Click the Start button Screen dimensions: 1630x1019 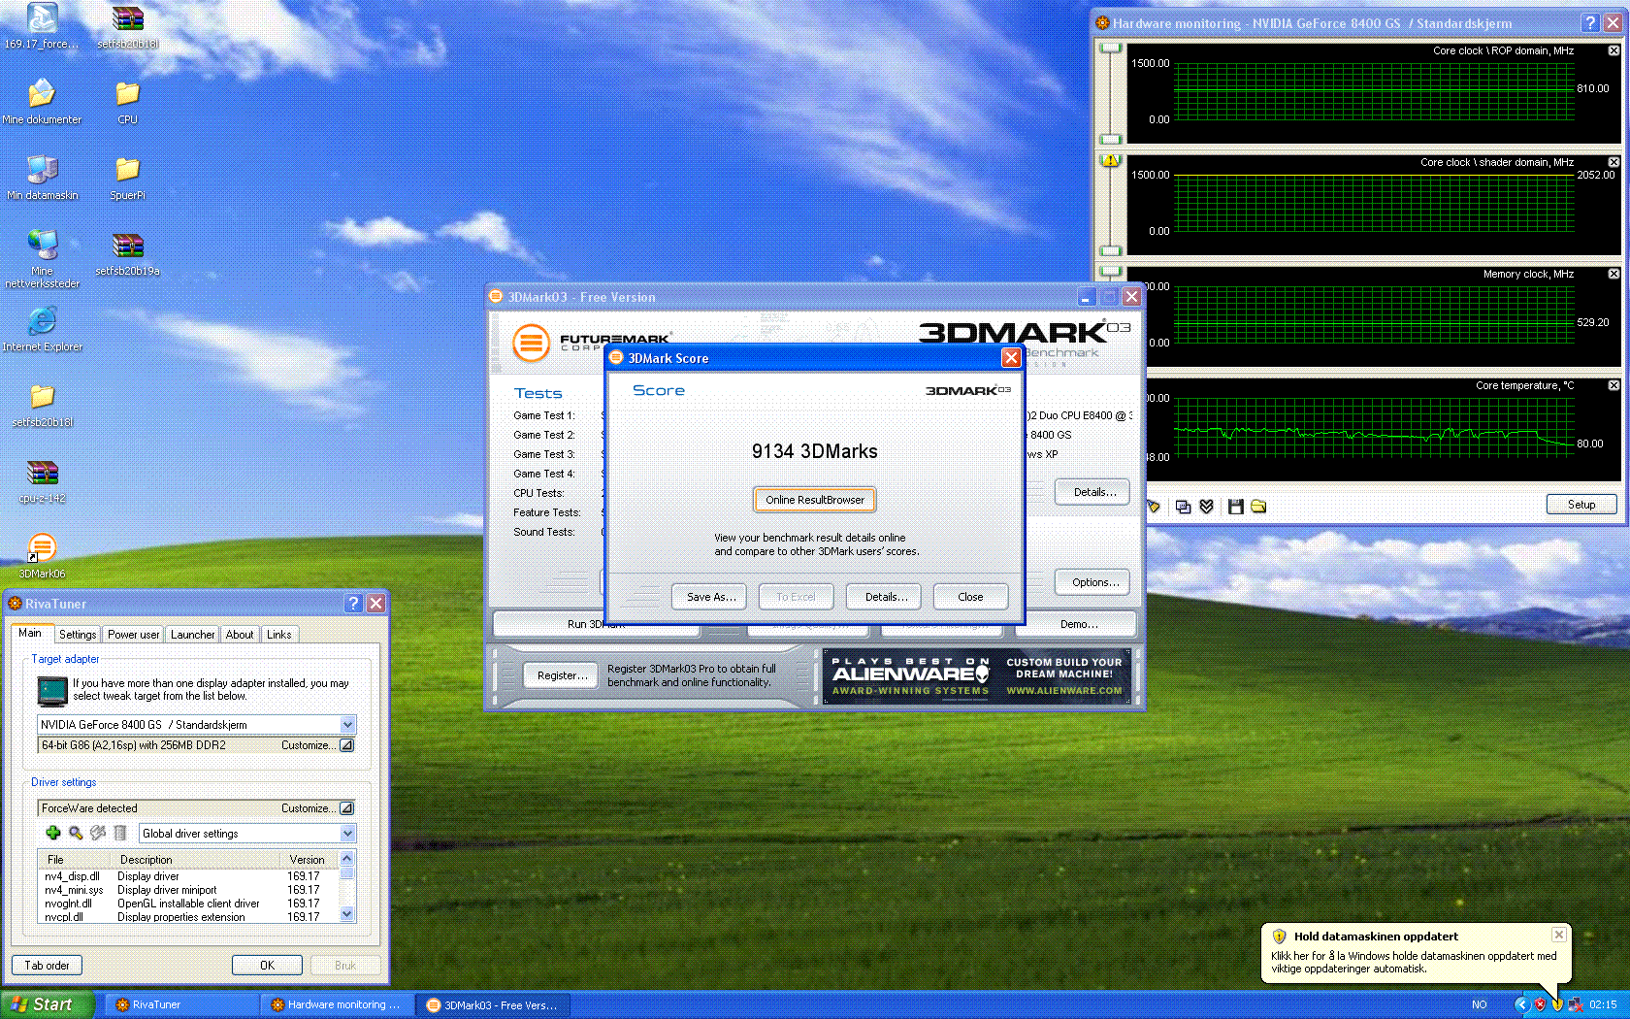(48, 1004)
